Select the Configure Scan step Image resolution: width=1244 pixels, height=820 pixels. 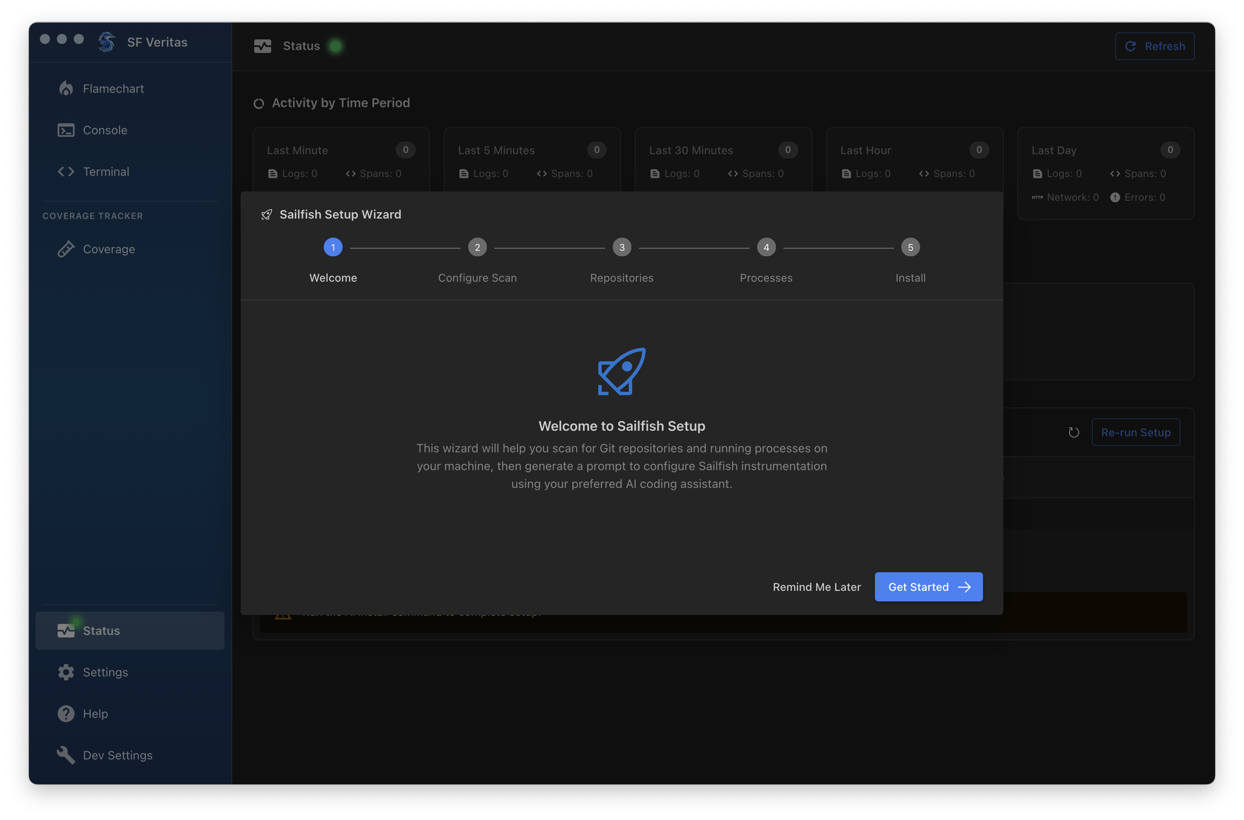pos(477,247)
